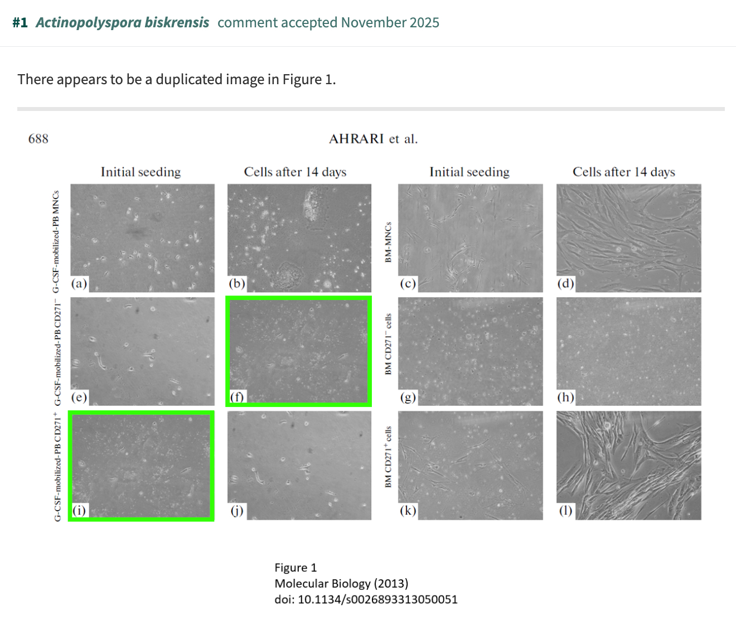Click panel (a) of G-CSF-mobilized-PB MNCs
The width and height of the screenshot is (736, 639).
[x=142, y=238]
